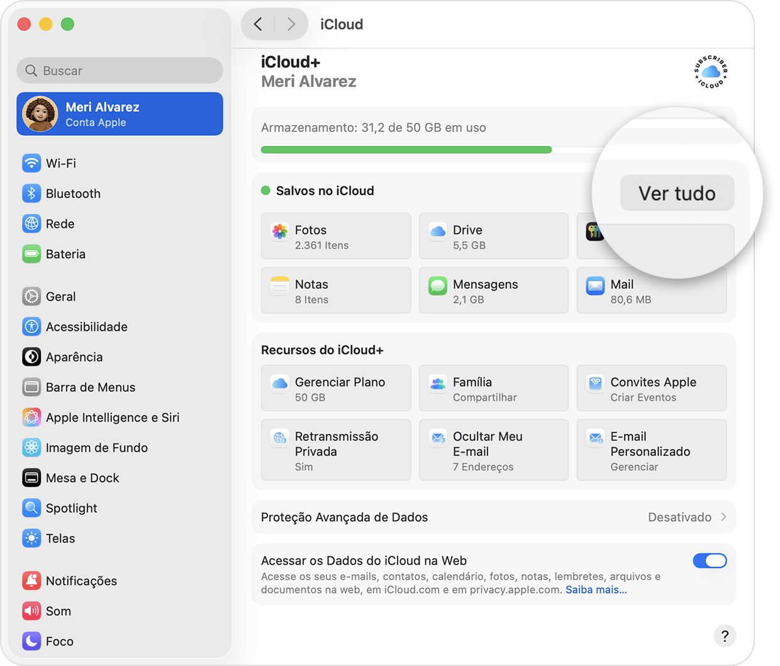Open Notificações from the sidebar
The image size is (780, 666).
point(78,581)
